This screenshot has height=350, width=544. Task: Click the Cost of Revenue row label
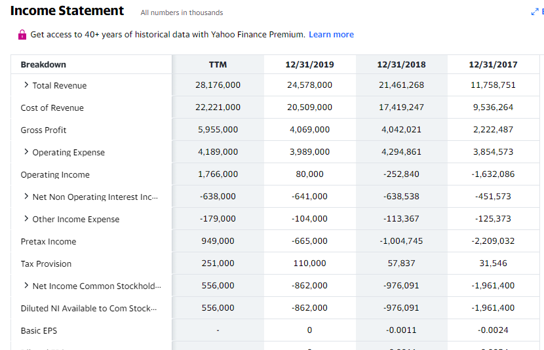pyautogui.click(x=52, y=108)
